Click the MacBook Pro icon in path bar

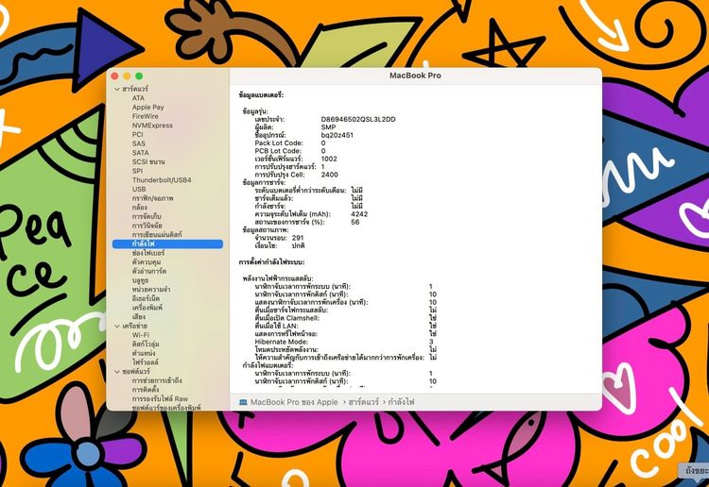click(x=243, y=402)
